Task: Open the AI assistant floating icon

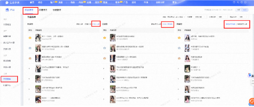Action: [251, 76]
